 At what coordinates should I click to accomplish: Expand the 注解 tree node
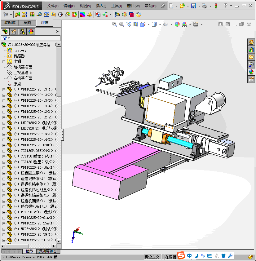pyautogui.click(x=4, y=62)
